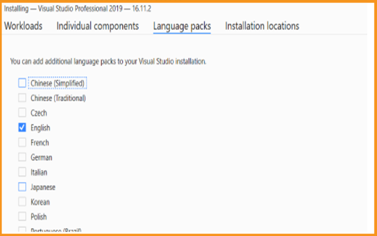
Task: Click the English label text
Action: click(x=40, y=128)
